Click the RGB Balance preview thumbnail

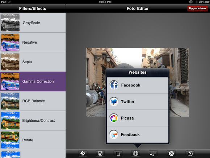point(10,101)
